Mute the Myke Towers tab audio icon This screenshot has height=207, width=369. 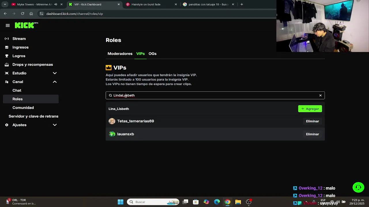(x=56, y=4)
